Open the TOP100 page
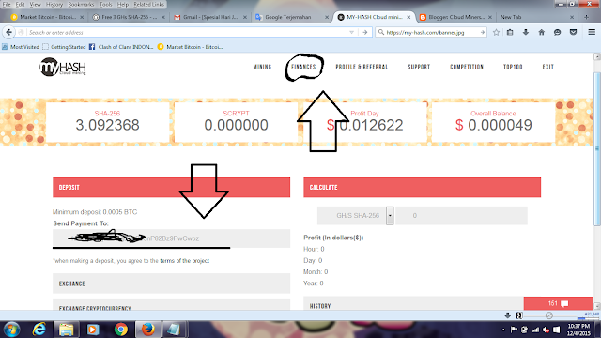This screenshot has width=601, height=338. [x=513, y=67]
